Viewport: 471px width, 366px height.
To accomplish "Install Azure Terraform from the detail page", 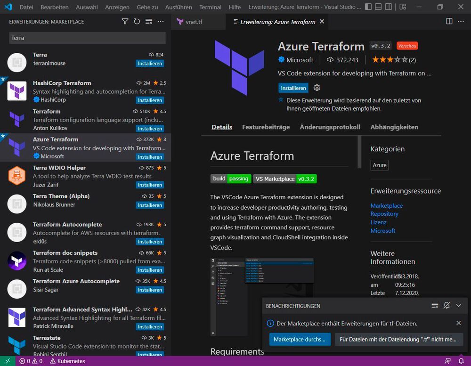I will click(293, 88).
